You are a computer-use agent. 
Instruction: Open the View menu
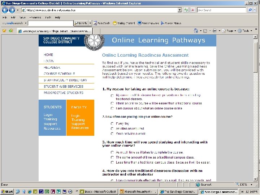click(x=22, y=17)
